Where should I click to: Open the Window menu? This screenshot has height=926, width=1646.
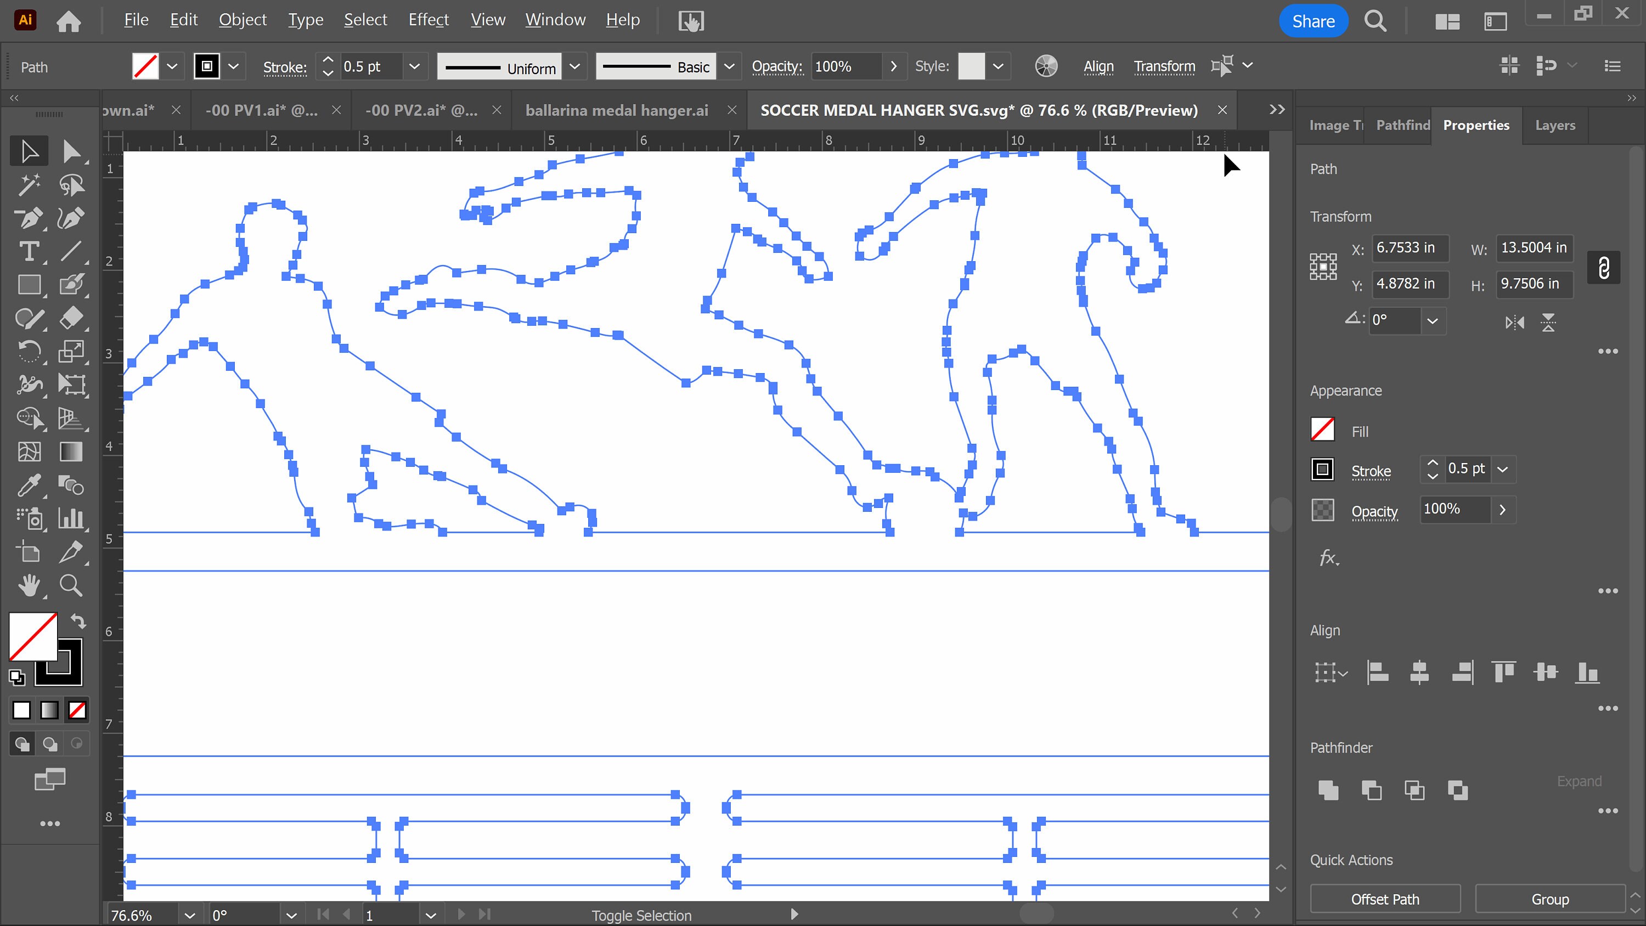pyautogui.click(x=555, y=20)
